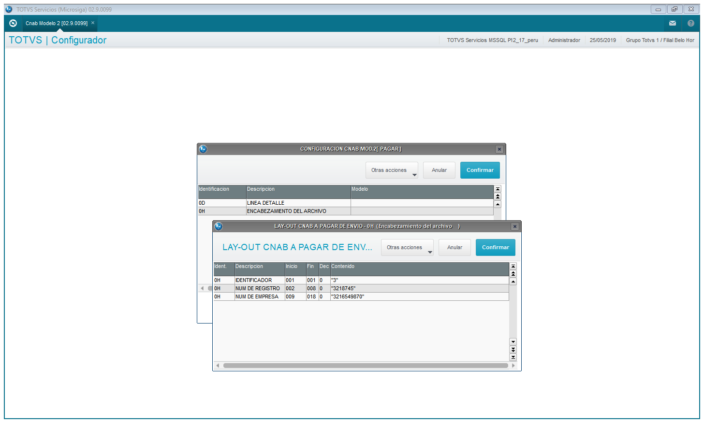Click Contenido cell with value "3216549870"

point(420,296)
